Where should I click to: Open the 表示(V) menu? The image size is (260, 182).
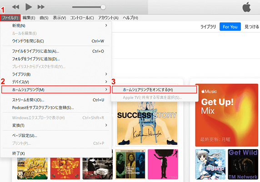coord(60,18)
